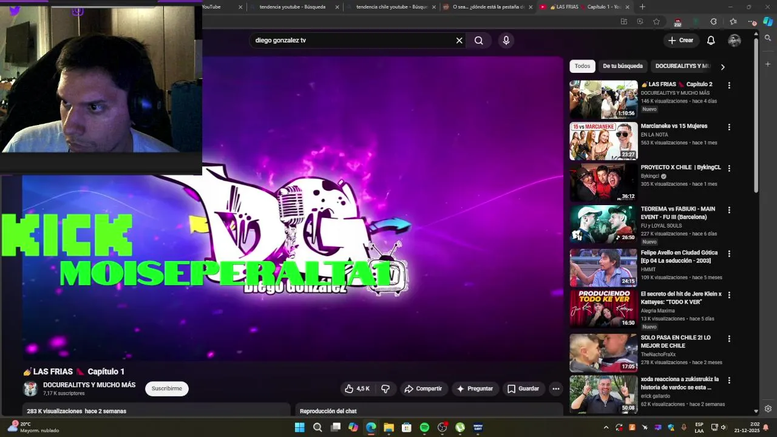Click the Suscribirme button
Screen dimensions: 777x437
click(x=166, y=388)
